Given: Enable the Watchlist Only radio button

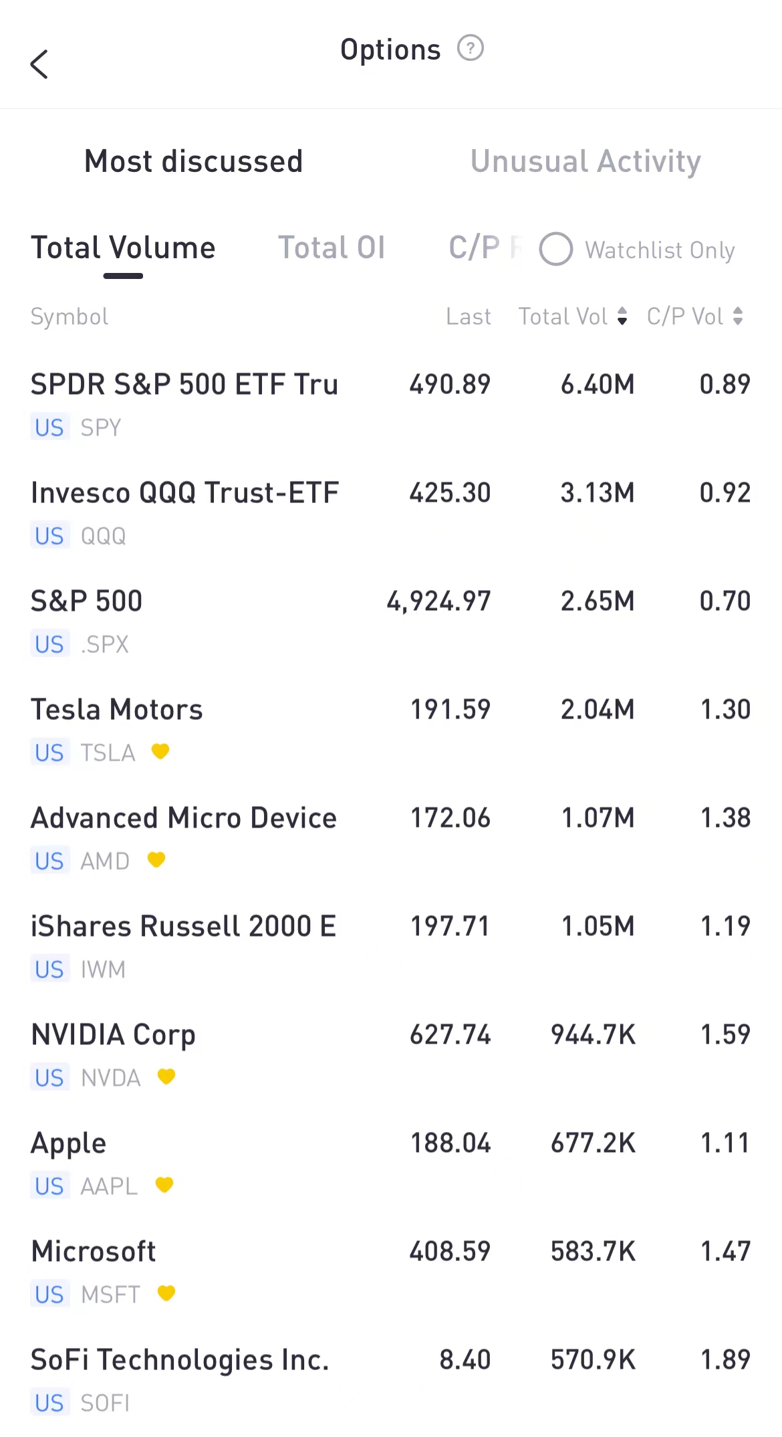Looking at the screenshot, I should tap(556, 250).
